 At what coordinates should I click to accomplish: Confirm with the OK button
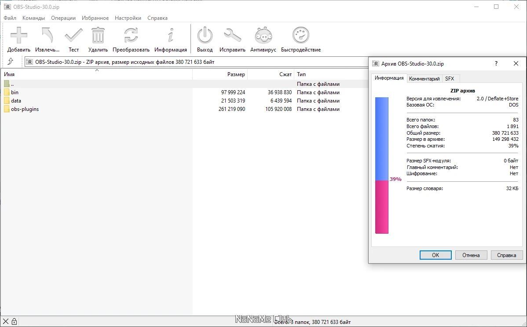(436, 255)
